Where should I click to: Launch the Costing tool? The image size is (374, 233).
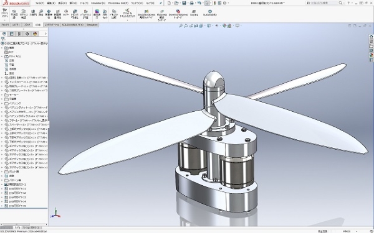tap(194, 13)
